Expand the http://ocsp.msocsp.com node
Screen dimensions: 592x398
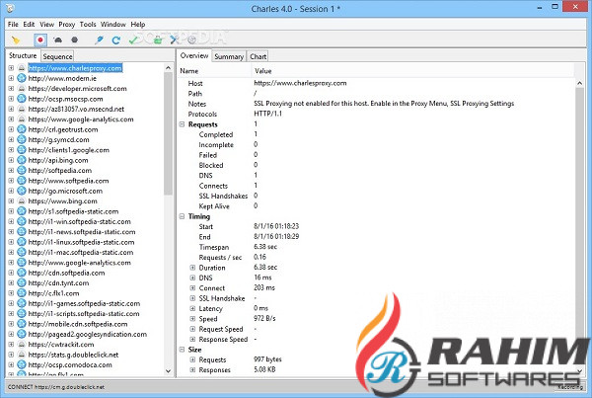[x=11, y=99]
